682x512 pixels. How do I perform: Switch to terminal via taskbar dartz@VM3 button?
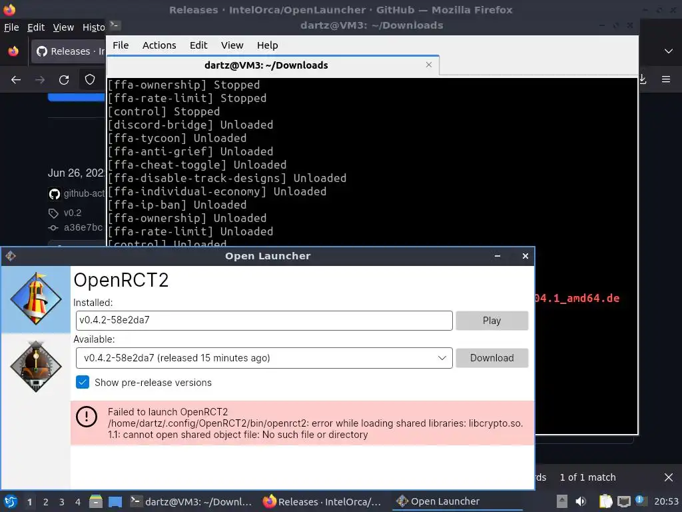(x=191, y=501)
